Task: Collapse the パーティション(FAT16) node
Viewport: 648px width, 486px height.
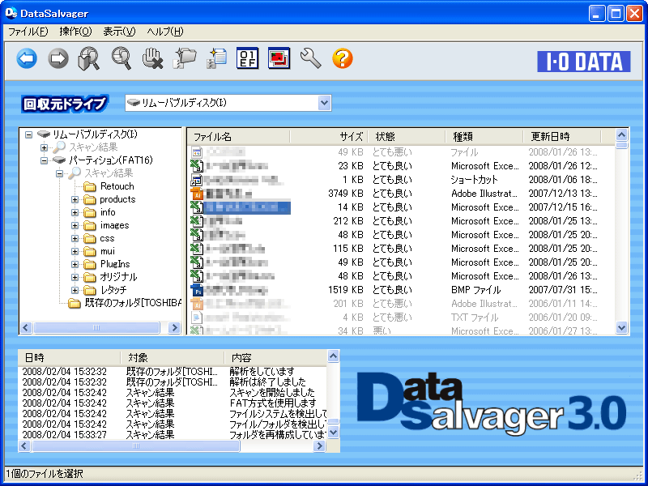Action: click(44, 160)
